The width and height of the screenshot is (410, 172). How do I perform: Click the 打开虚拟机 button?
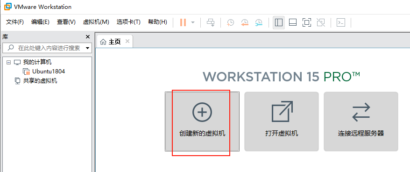(x=282, y=121)
